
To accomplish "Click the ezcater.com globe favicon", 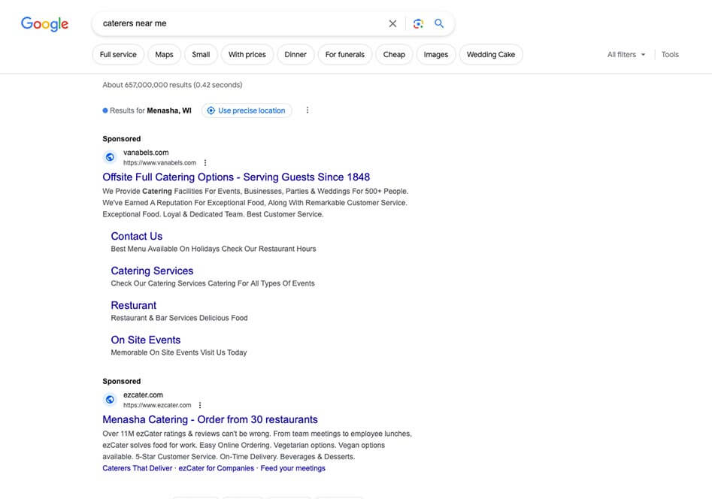I will click(110, 400).
